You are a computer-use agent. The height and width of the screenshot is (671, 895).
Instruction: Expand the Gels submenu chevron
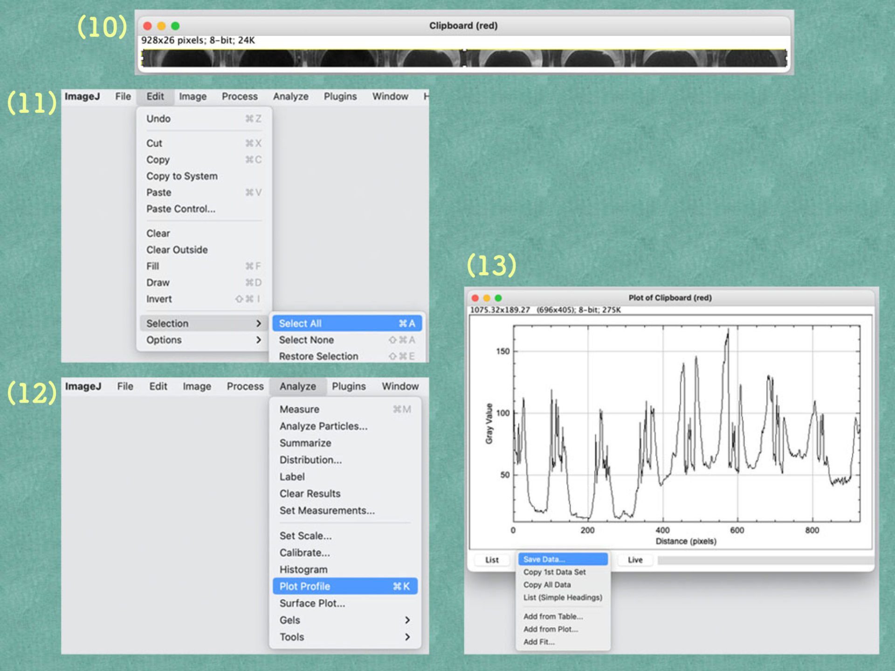tap(407, 620)
